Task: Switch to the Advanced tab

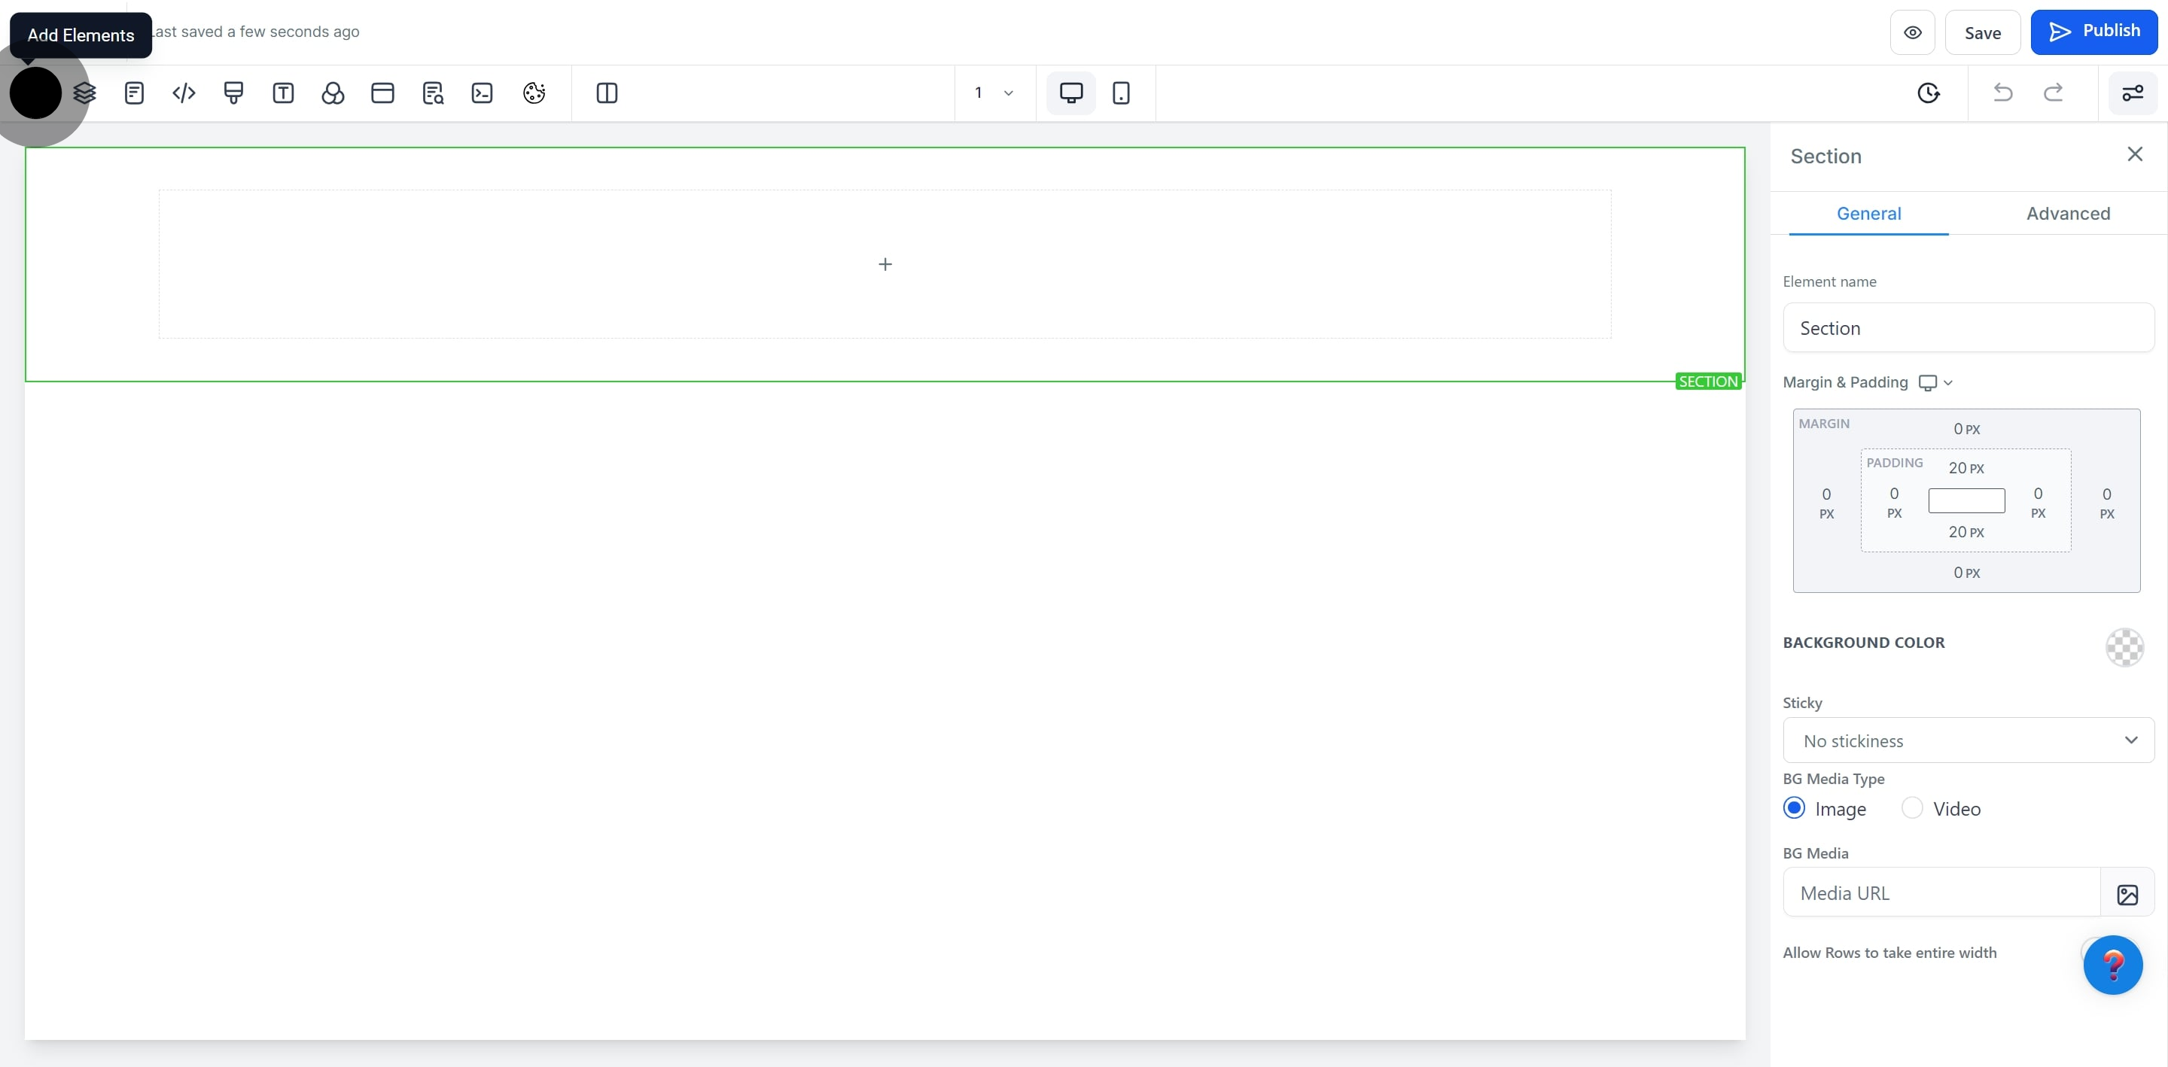Action: [2067, 214]
